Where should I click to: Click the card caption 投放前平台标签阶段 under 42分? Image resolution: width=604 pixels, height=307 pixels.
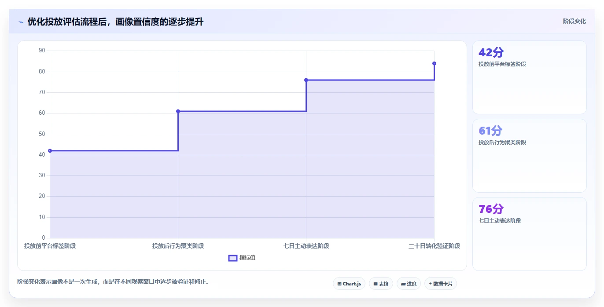click(502, 64)
